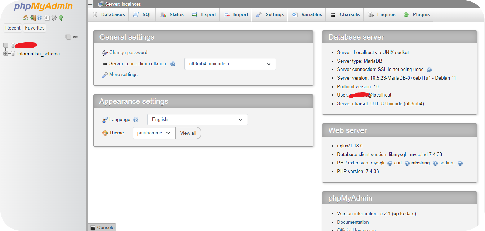485x231 pixels.
Task: Click the text 'nginx/1.18.0'
Action: pos(350,146)
